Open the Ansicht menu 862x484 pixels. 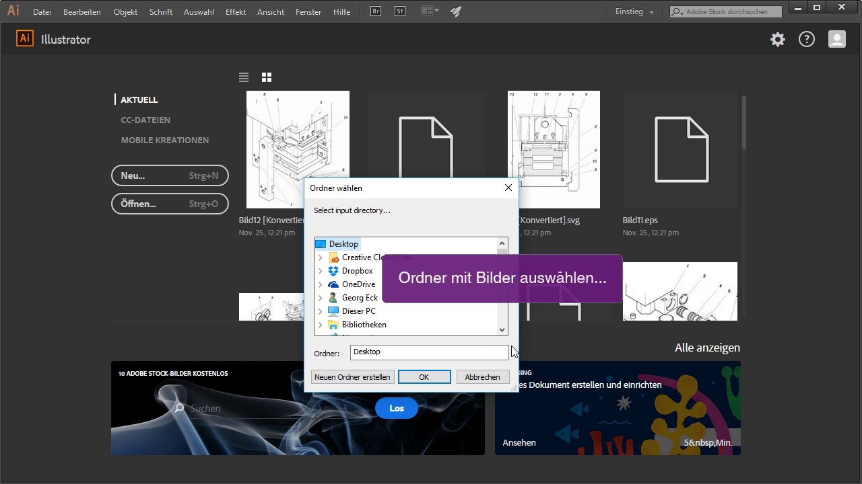point(271,12)
